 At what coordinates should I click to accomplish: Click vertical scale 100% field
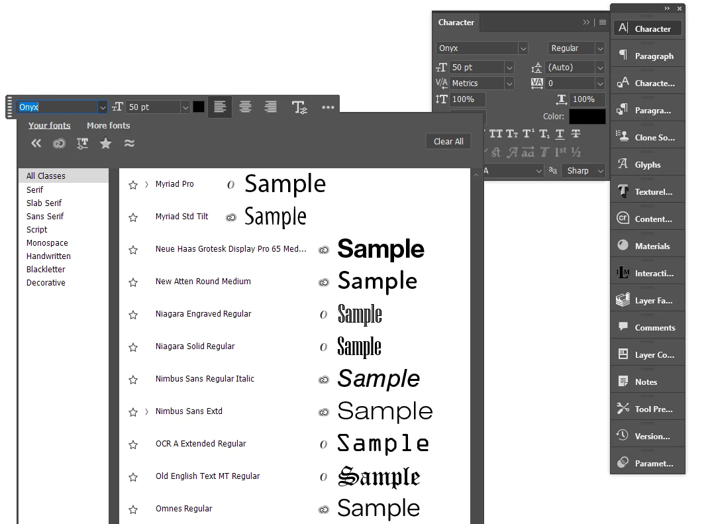[468, 99]
